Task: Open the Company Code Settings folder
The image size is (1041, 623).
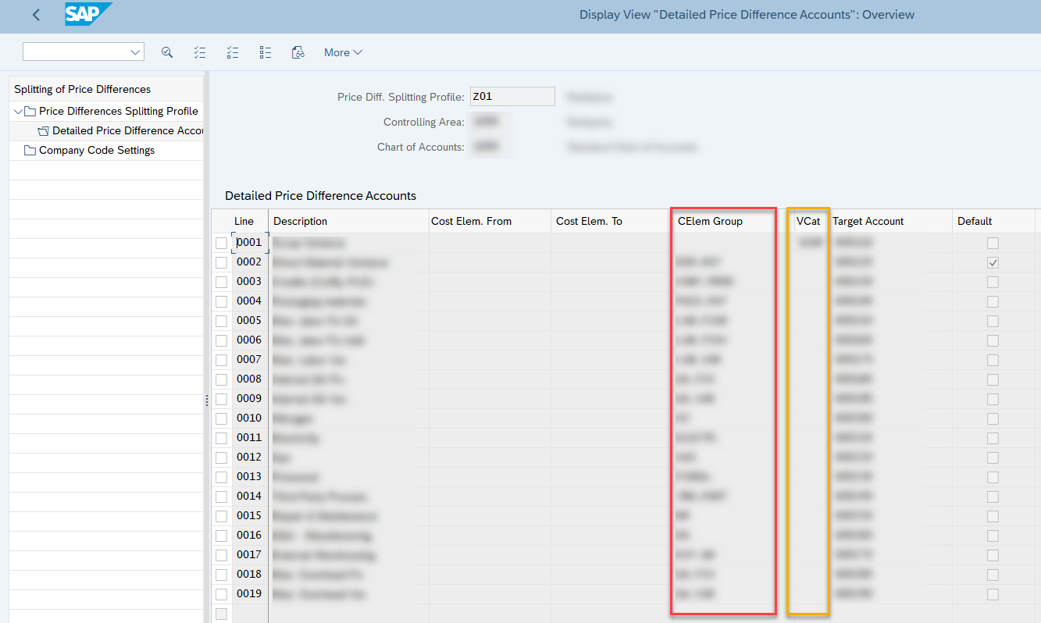Action: coord(96,150)
